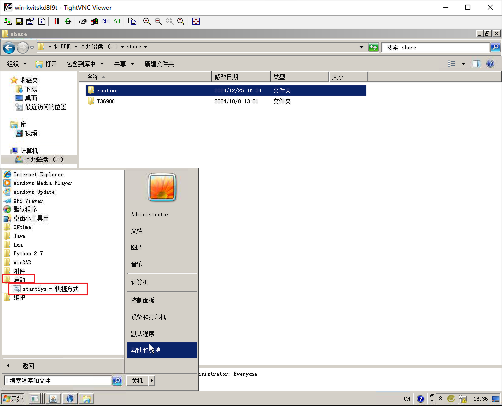Screen dimensions: 502x406
Task: Toggle the Alt key in TightVNC toolbar
Action: (117, 22)
